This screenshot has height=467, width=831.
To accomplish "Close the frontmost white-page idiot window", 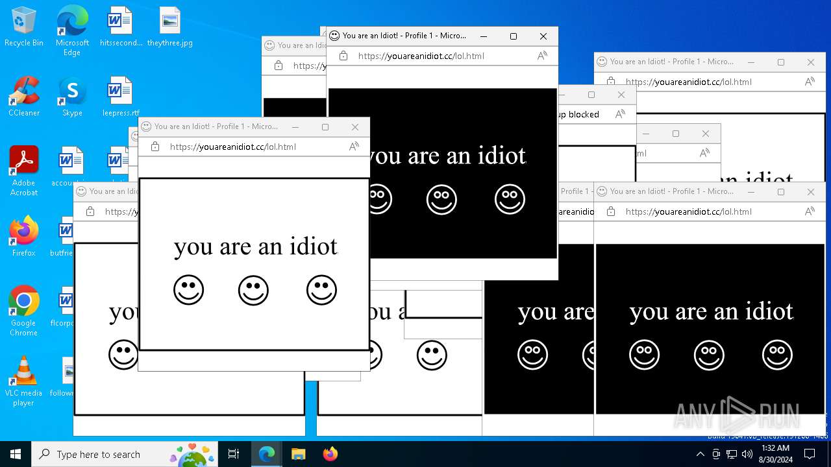I will tap(355, 127).
